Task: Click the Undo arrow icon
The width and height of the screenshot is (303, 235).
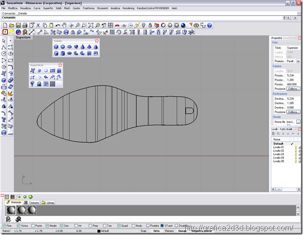Action: [58, 25]
